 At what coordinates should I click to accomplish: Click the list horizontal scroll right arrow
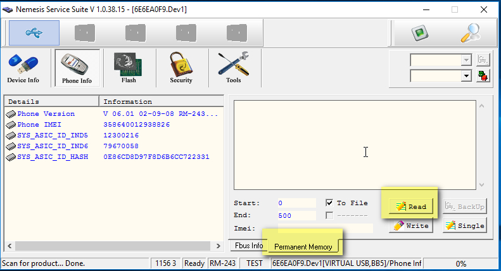pyautogui.click(x=219, y=246)
